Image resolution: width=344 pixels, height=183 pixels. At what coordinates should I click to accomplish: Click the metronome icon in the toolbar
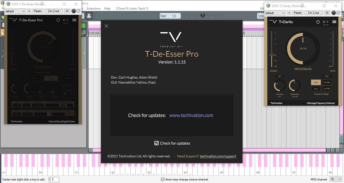(x=89, y=16)
